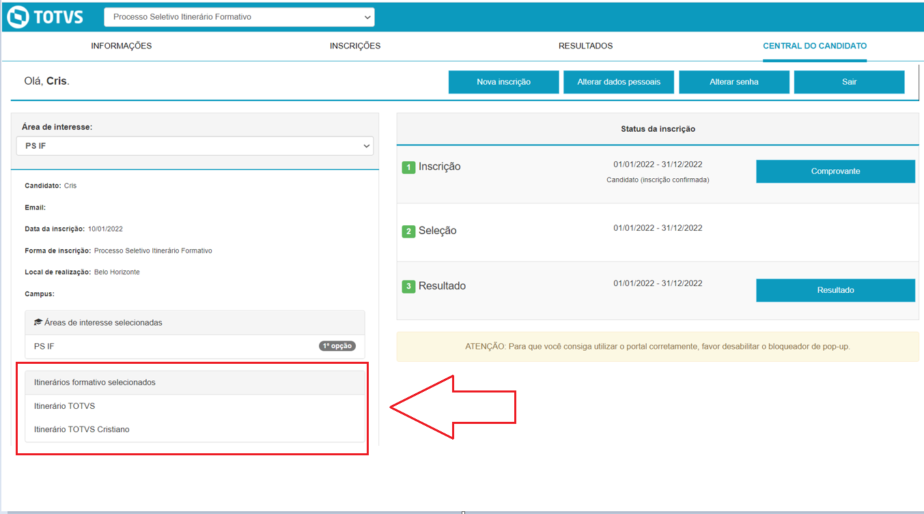Click the Email label
Screen dimensions: 924x514
pos(35,208)
